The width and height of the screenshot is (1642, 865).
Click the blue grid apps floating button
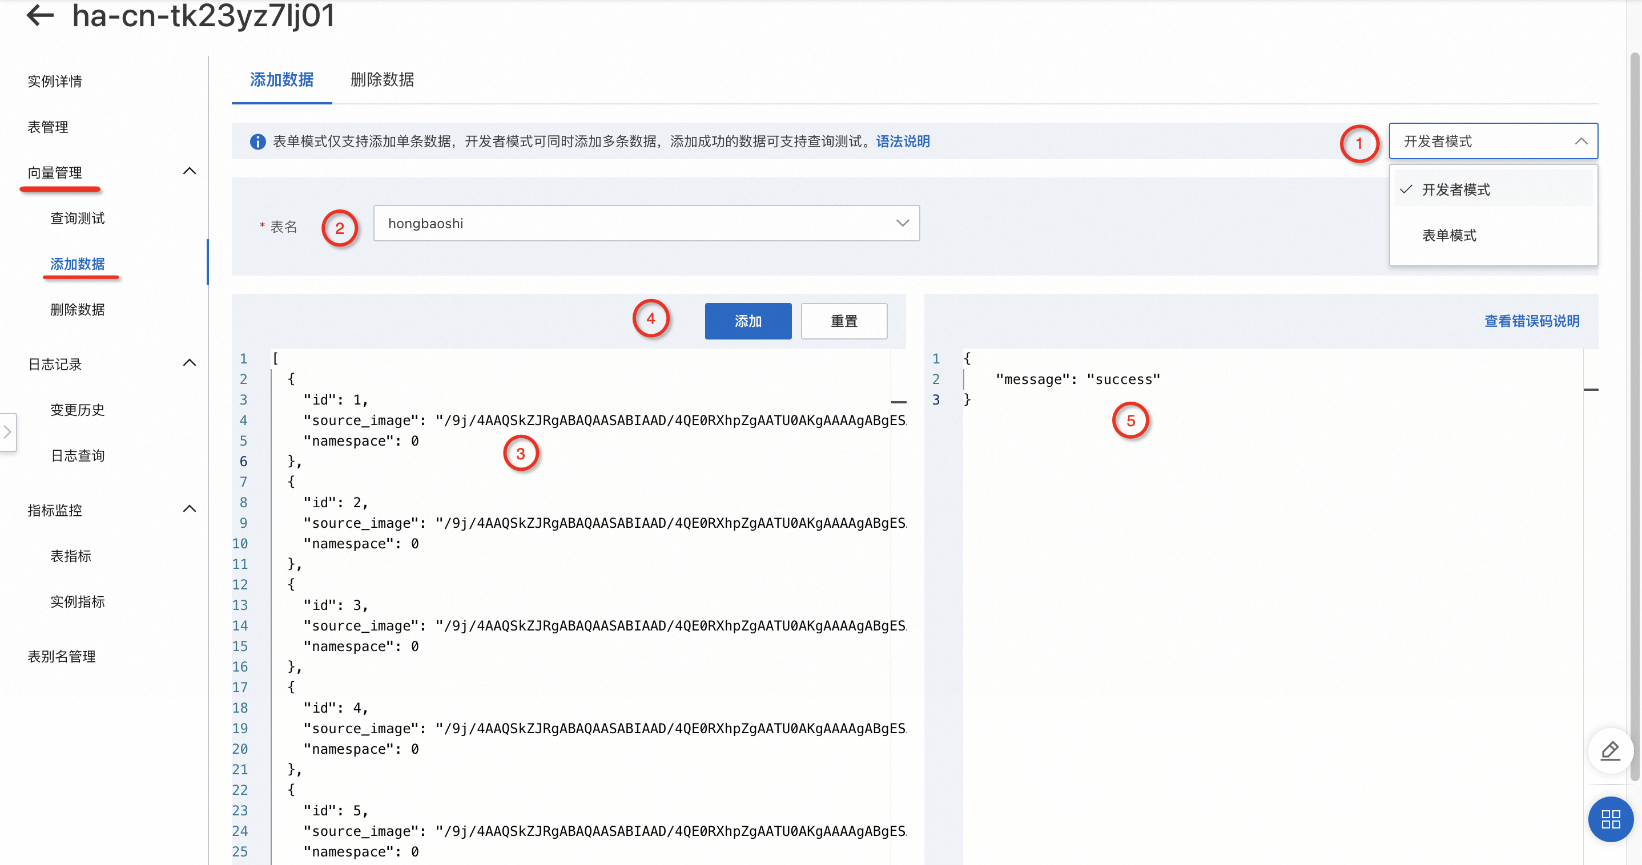click(1610, 819)
